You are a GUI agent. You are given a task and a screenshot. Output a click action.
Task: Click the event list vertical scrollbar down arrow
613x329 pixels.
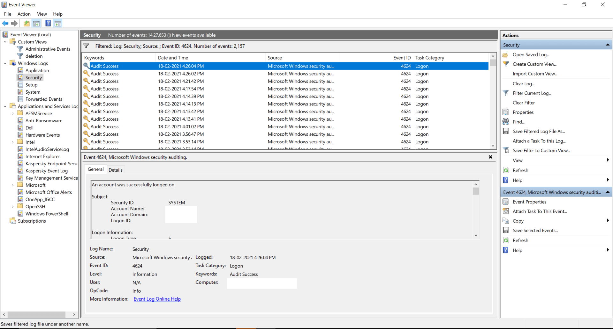click(493, 146)
